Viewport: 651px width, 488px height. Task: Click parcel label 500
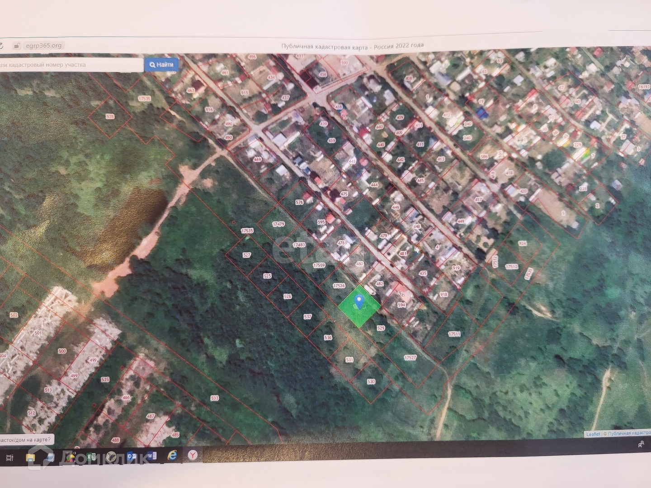point(62,351)
